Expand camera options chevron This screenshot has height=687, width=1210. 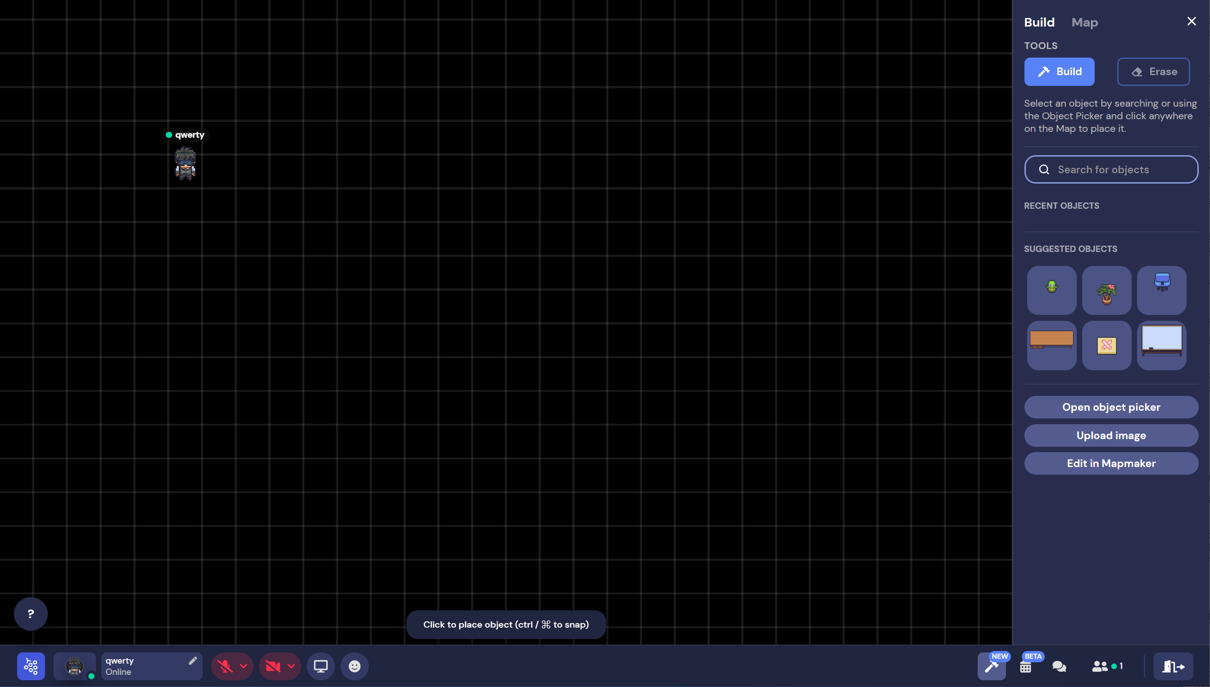click(291, 666)
